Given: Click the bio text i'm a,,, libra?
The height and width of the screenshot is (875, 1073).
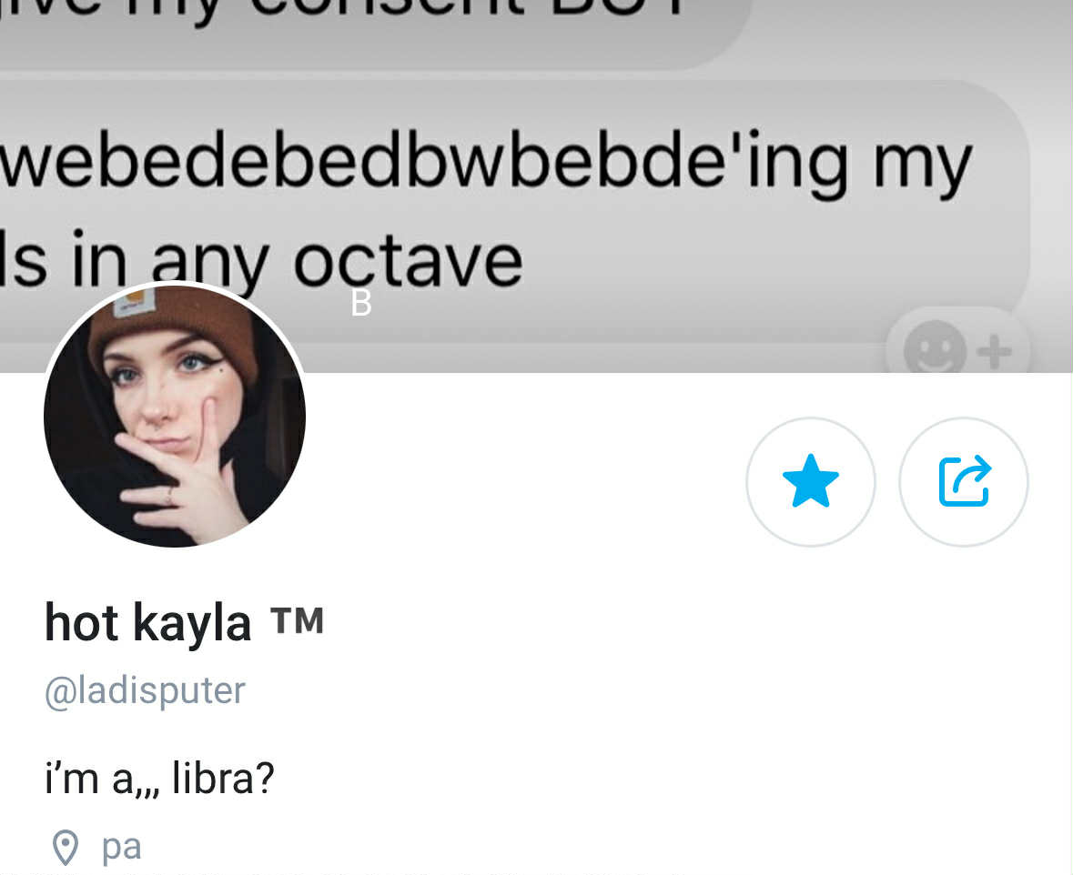Looking at the screenshot, I should [159, 779].
